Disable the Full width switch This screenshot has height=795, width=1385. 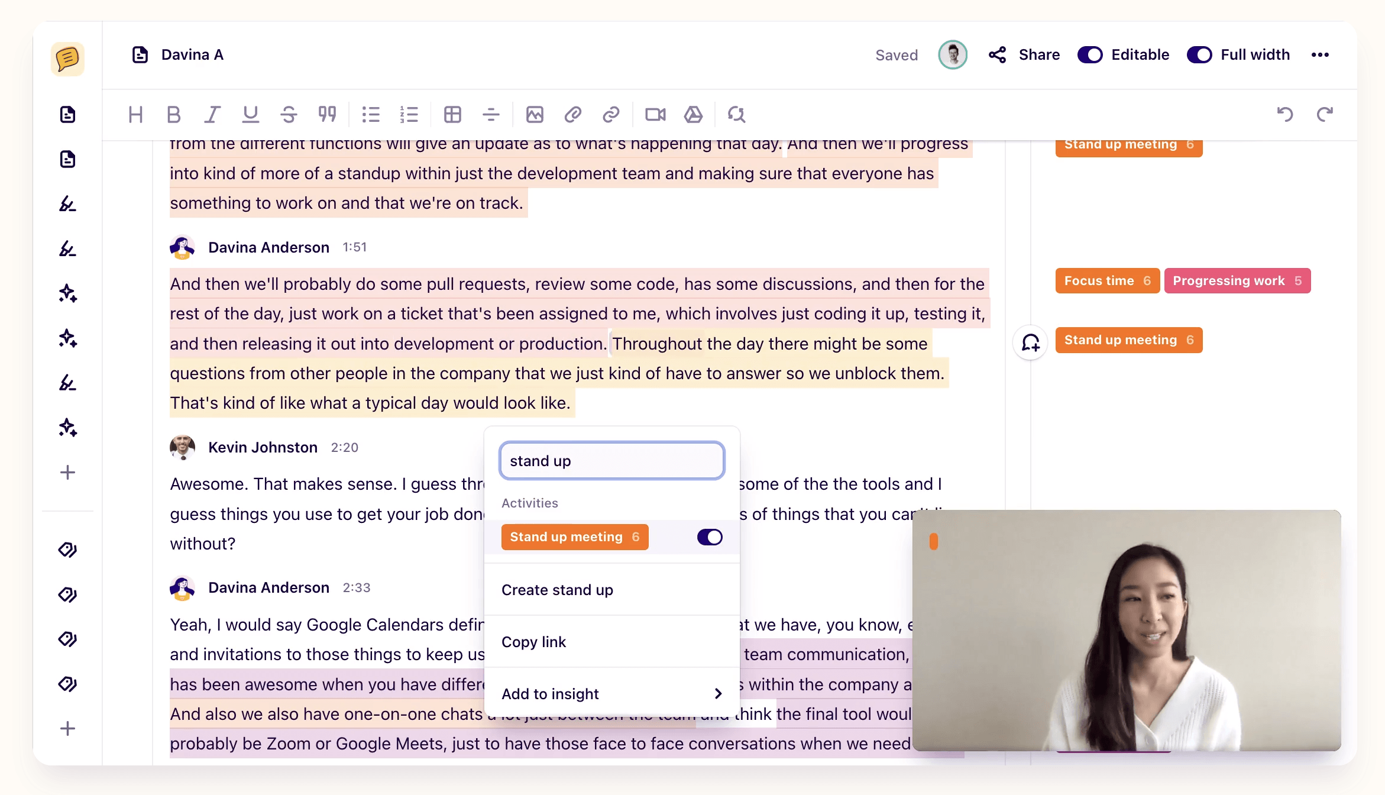click(x=1199, y=55)
